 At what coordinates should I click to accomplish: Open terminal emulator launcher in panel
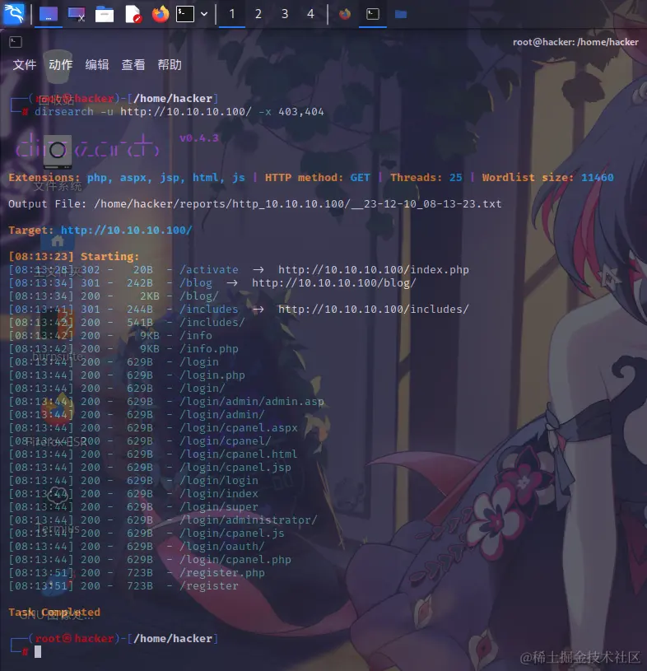(185, 14)
